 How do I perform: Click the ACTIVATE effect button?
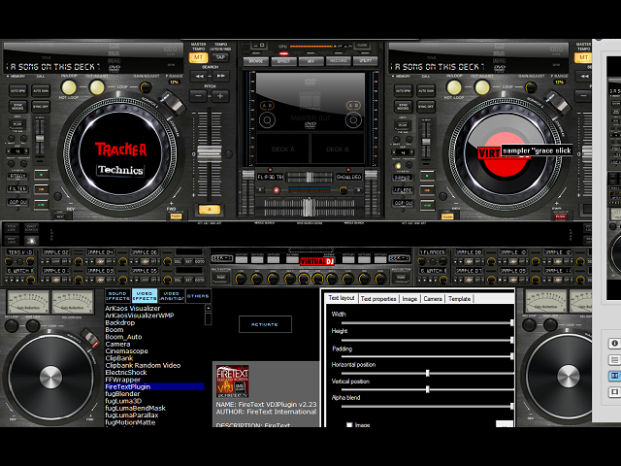pos(265,324)
